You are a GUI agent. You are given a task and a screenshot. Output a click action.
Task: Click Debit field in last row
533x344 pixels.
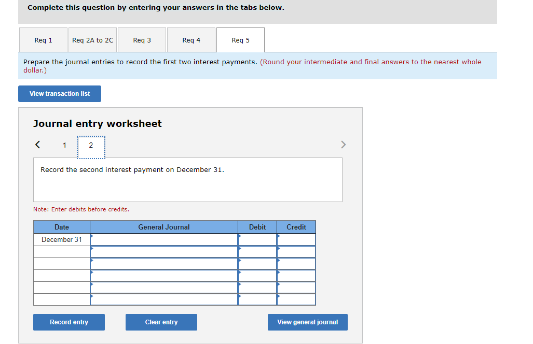(257, 299)
